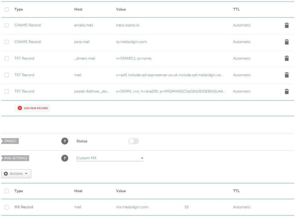Edit the MX record priority 10

click(x=186, y=207)
